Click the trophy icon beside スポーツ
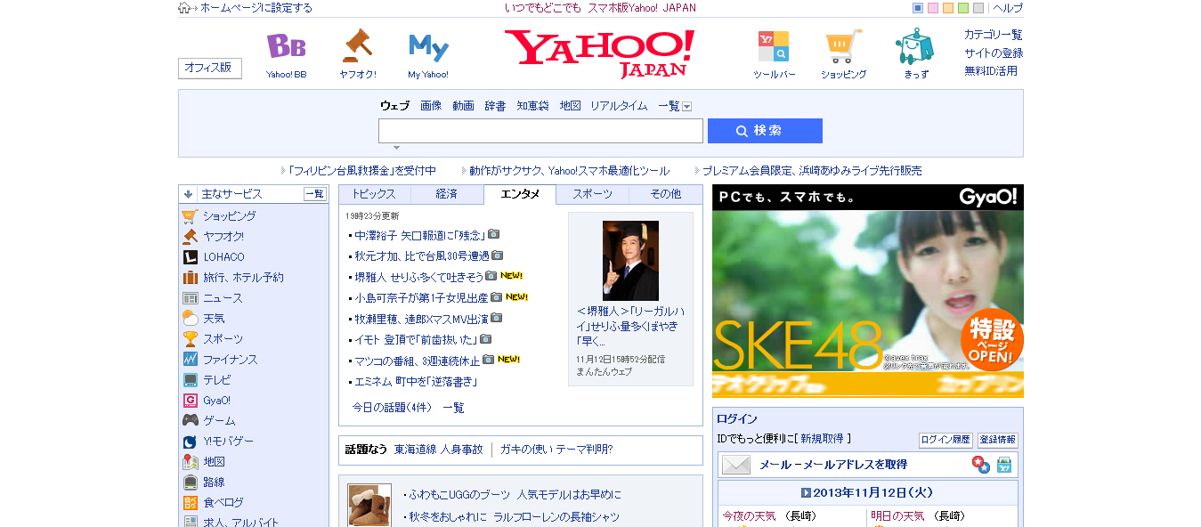1201x527 pixels. pyautogui.click(x=190, y=339)
